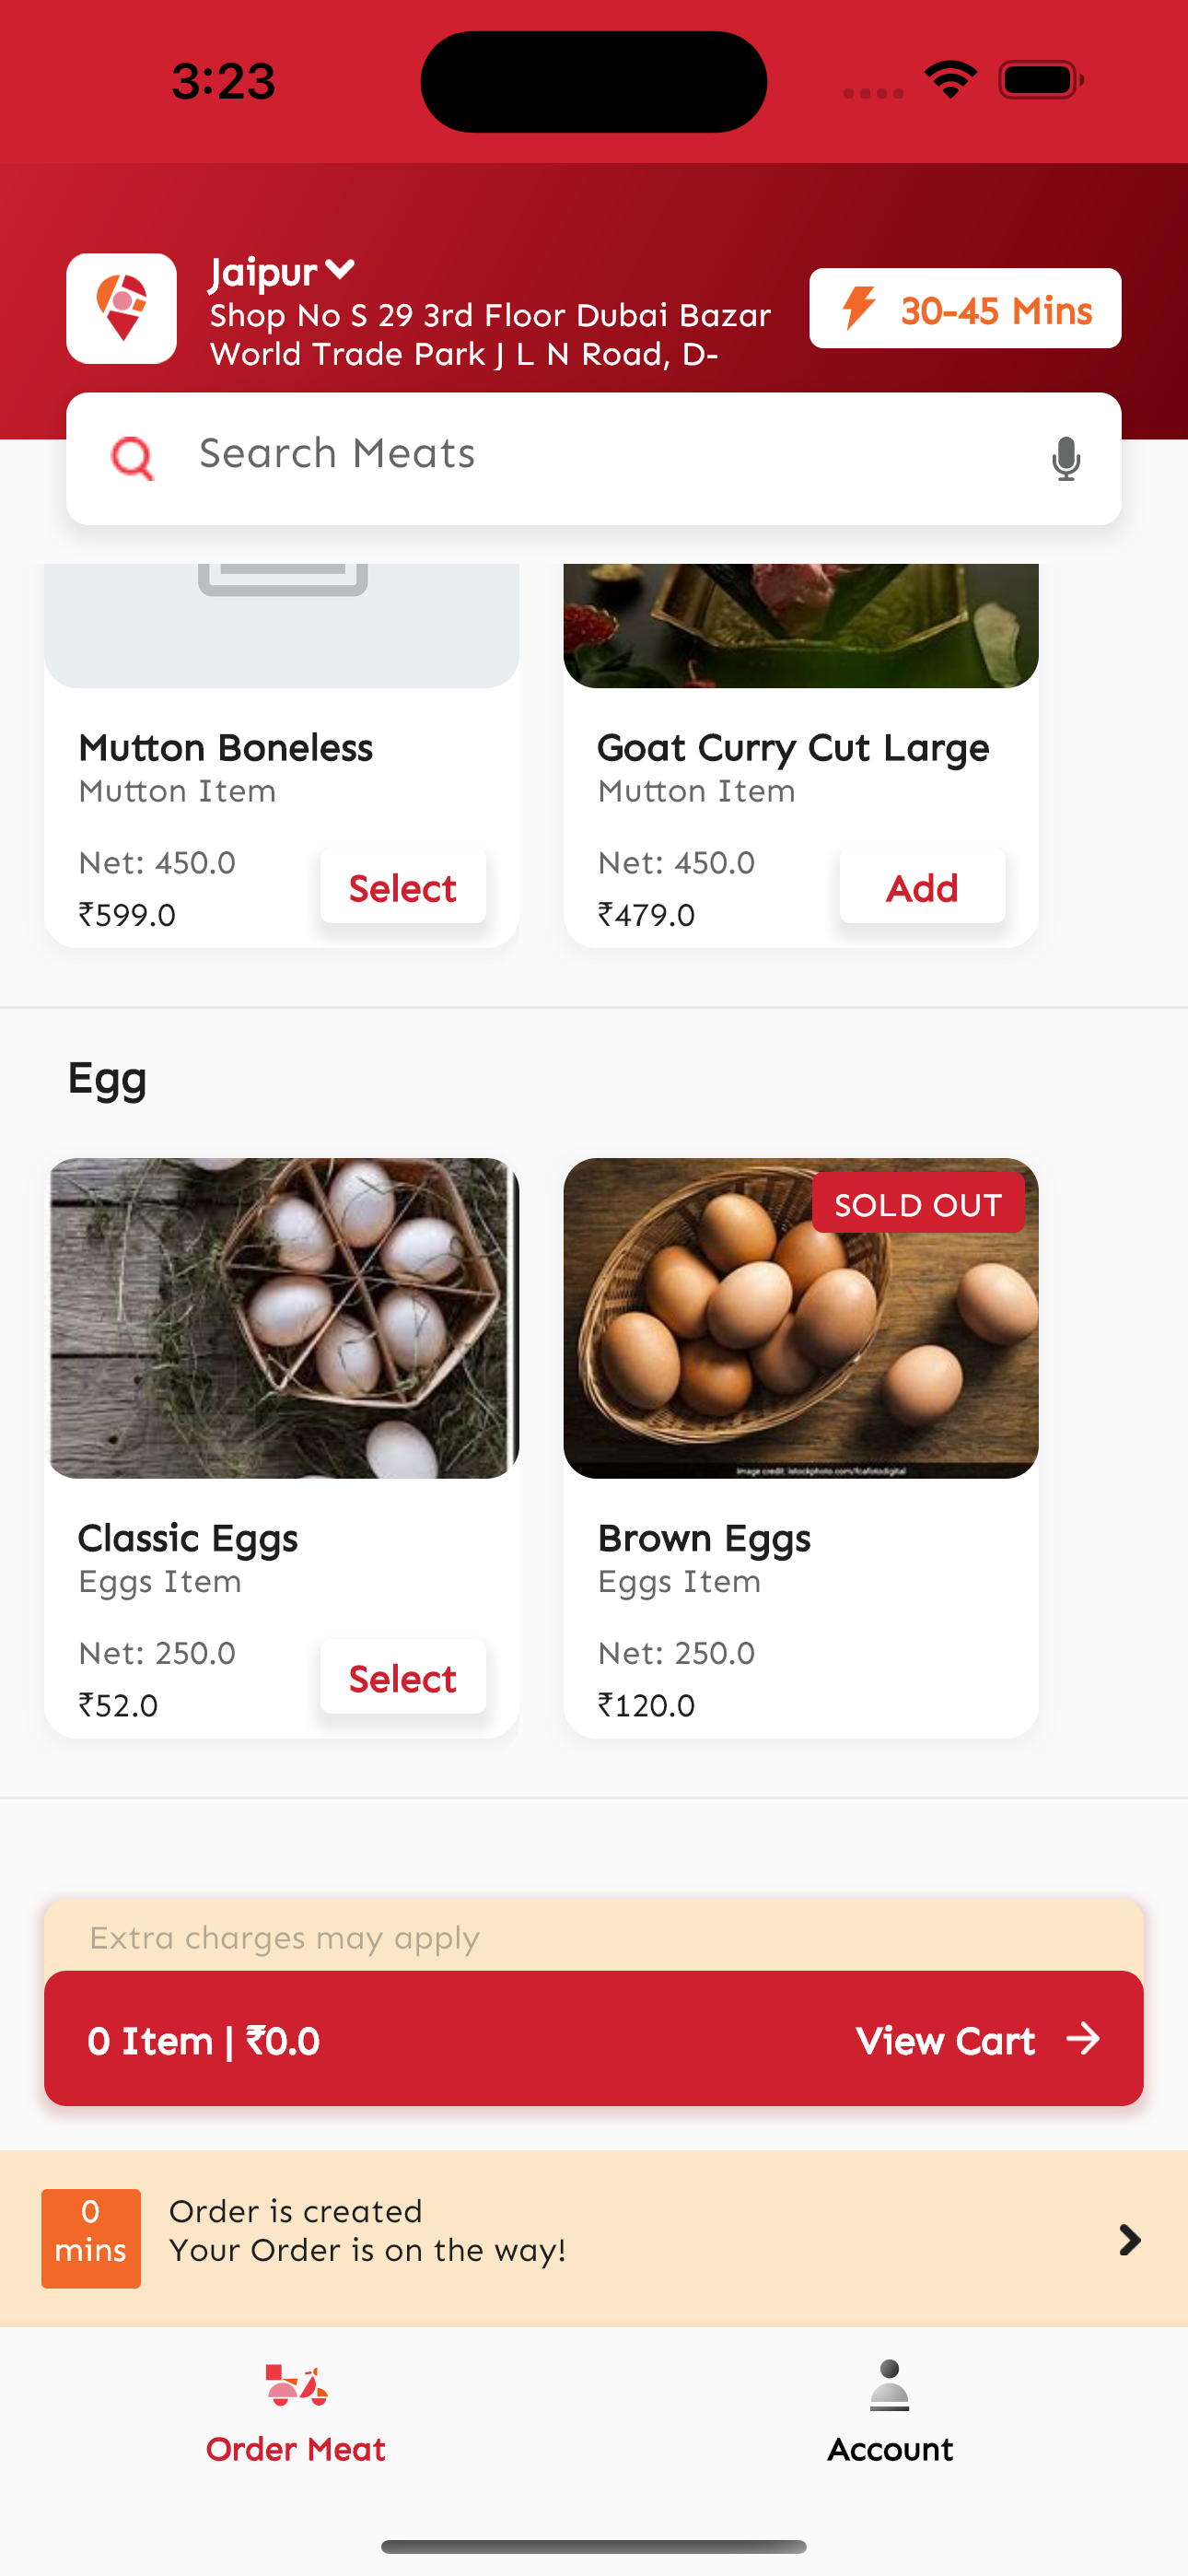Open the Brown Eggs product image

(x=800, y=1318)
